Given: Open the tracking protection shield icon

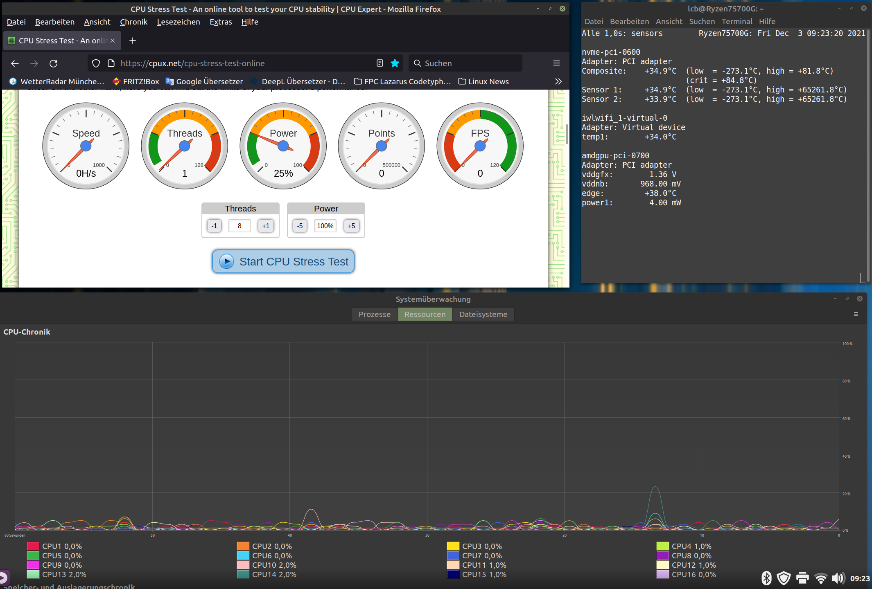Looking at the screenshot, I should 96,63.
